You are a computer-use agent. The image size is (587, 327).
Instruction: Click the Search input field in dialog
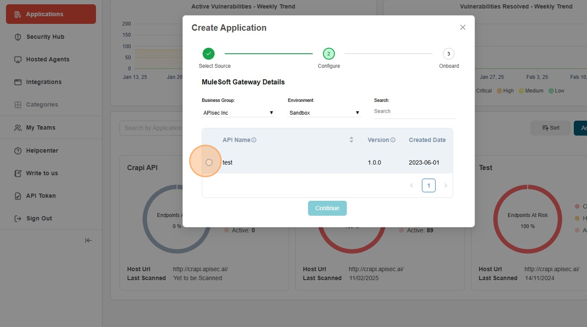tap(414, 111)
